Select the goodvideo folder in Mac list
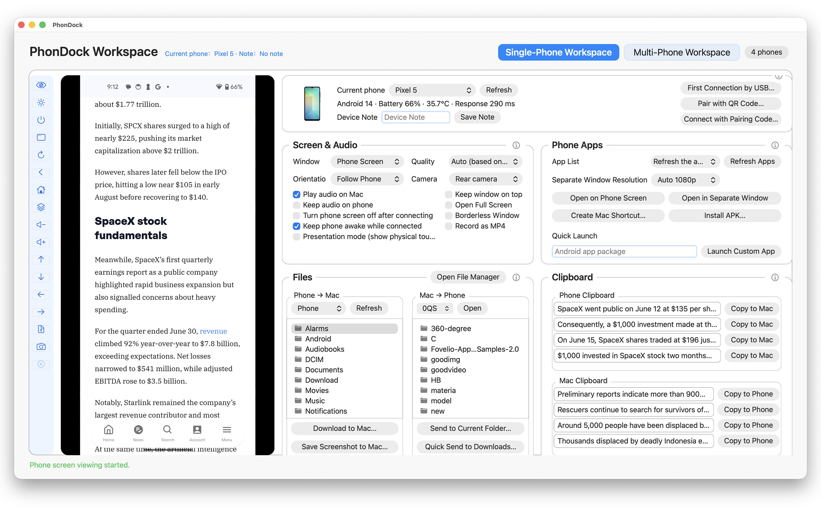 pos(470,370)
